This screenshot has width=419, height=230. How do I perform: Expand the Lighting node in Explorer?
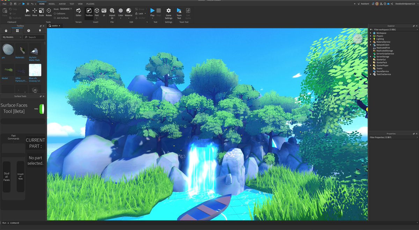371,39
